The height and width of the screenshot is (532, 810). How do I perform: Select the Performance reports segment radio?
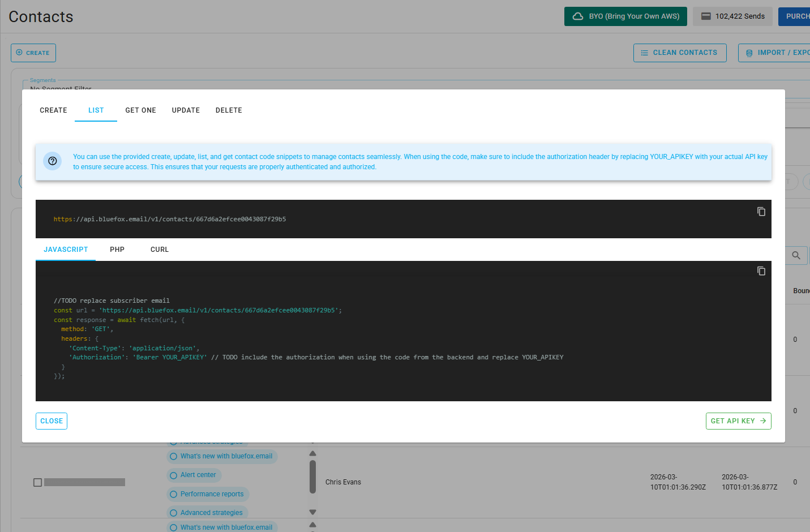[x=173, y=494]
